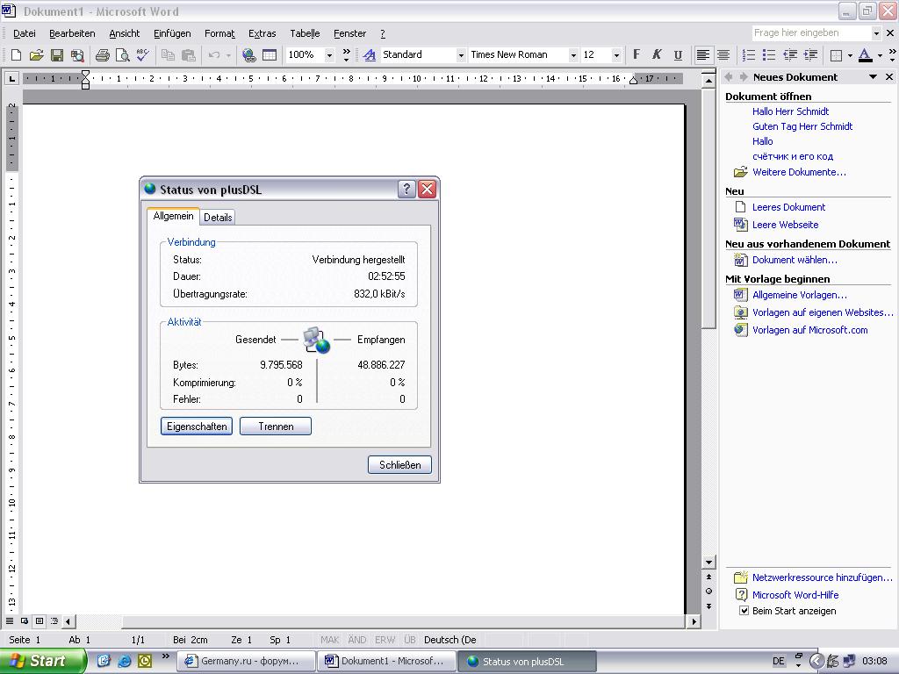Apply a numbered list
This screenshot has width=899, height=674.
(x=749, y=55)
